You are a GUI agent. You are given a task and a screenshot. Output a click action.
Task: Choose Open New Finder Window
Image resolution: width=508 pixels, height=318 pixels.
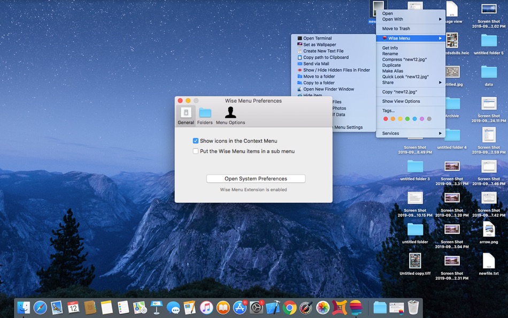click(333, 89)
